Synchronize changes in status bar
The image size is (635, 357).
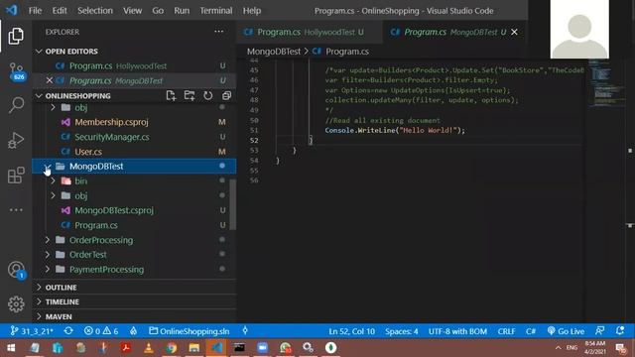click(x=68, y=330)
